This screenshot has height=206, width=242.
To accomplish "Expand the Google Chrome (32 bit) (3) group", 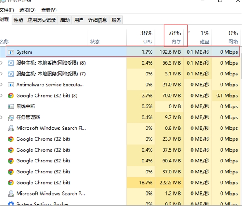I will pyautogui.click(x=2, y=96).
